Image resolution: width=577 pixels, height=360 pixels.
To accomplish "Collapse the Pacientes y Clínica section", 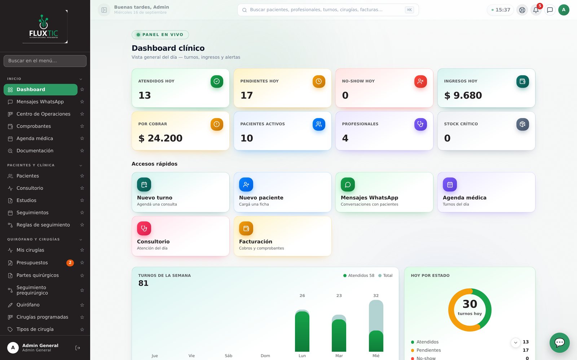I will [x=81, y=165].
